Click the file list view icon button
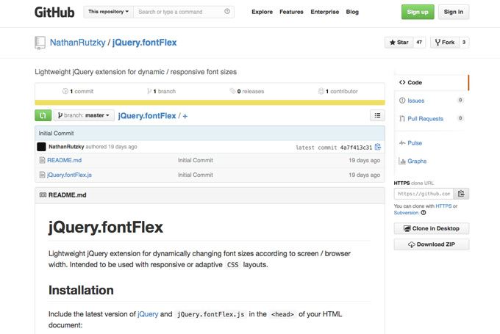This screenshot has width=500, height=334. tap(376, 115)
